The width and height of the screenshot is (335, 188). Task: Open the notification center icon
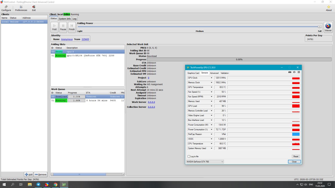point(329,184)
